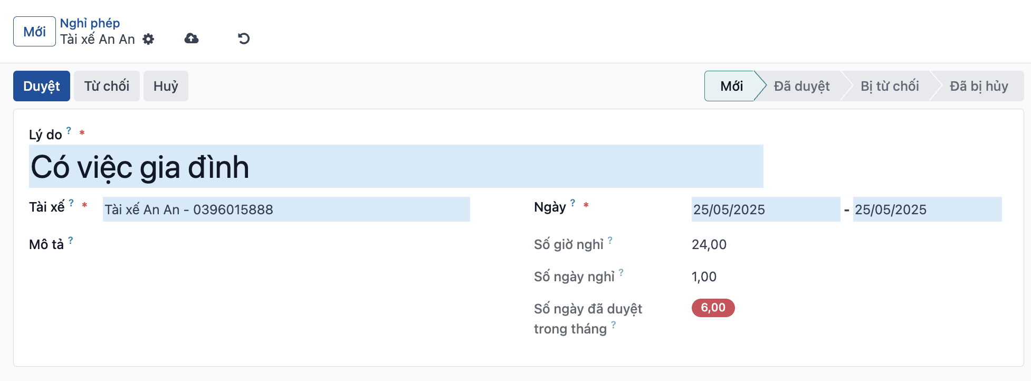Click the Từ chối reject button
The width and height of the screenshot is (1031, 381).
pyautogui.click(x=107, y=86)
